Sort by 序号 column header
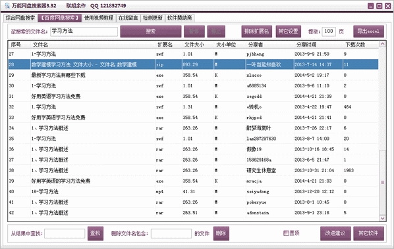The height and width of the screenshot is (249, 394). (16, 45)
